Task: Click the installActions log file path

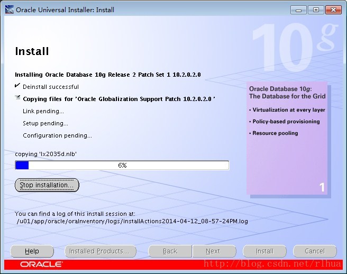Action: click(132, 221)
